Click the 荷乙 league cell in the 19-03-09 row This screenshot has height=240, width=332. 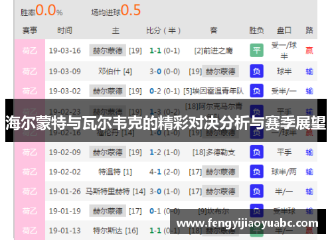(x=30, y=72)
